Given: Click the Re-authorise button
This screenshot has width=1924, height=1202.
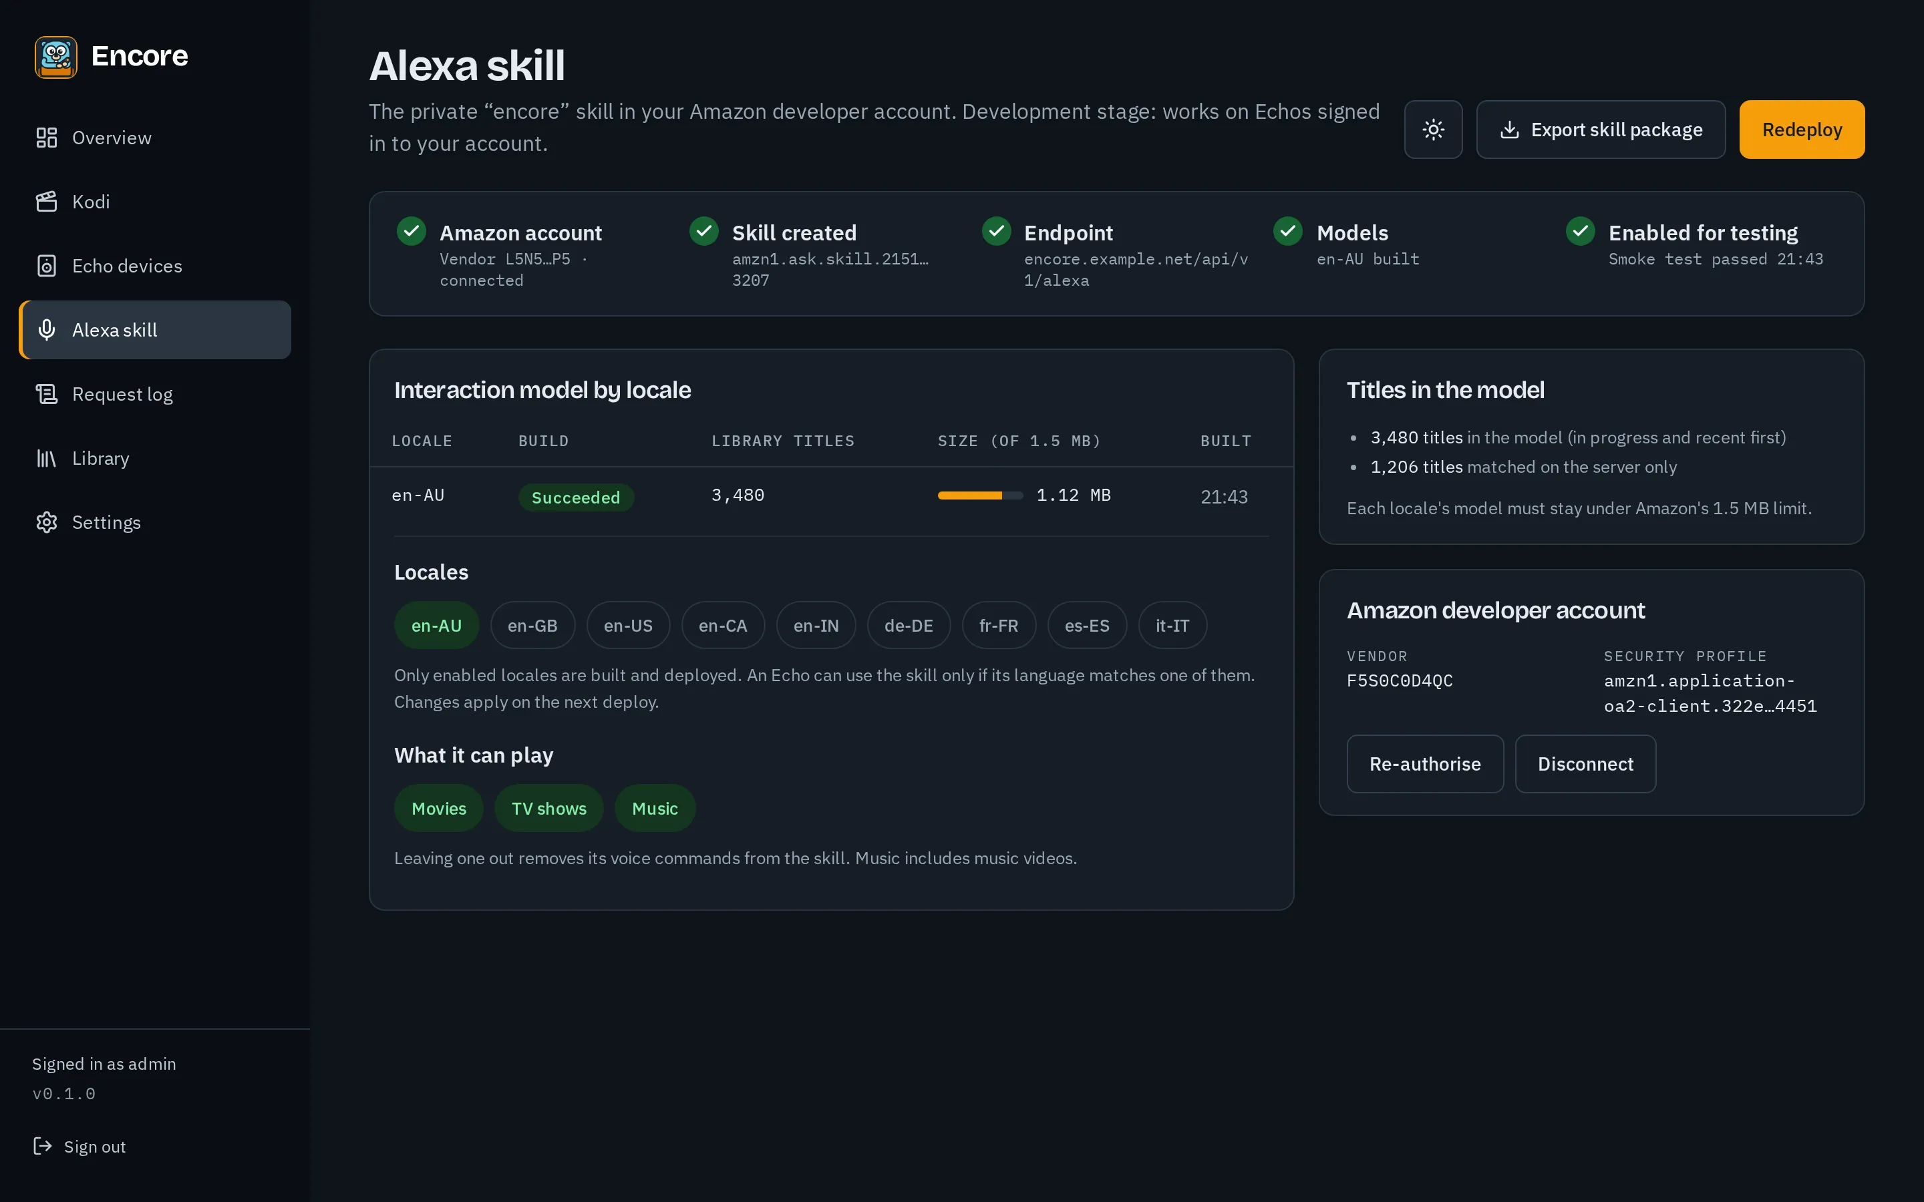Looking at the screenshot, I should point(1425,764).
